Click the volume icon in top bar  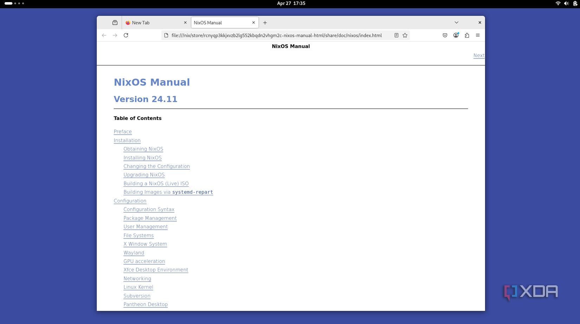pos(566,3)
